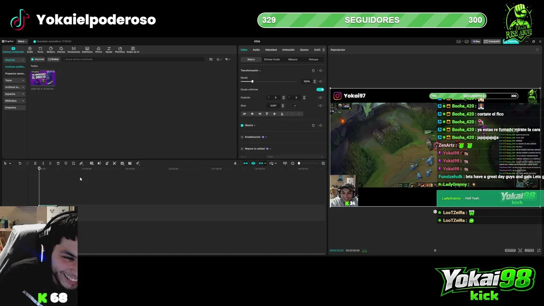The image size is (544, 306).
Task: Select the Retoque sub-tab
Action: (x=314, y=59)
